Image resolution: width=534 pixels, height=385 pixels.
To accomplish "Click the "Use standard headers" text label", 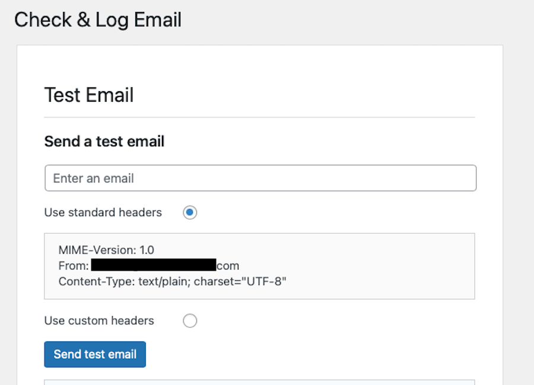I will coord(103,212).
